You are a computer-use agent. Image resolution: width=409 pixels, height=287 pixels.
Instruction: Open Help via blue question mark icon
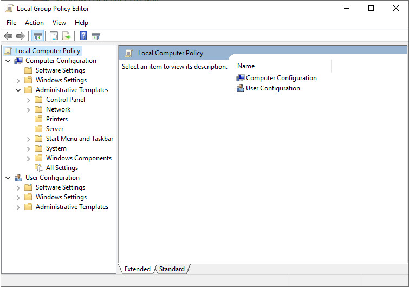point(83,36)
